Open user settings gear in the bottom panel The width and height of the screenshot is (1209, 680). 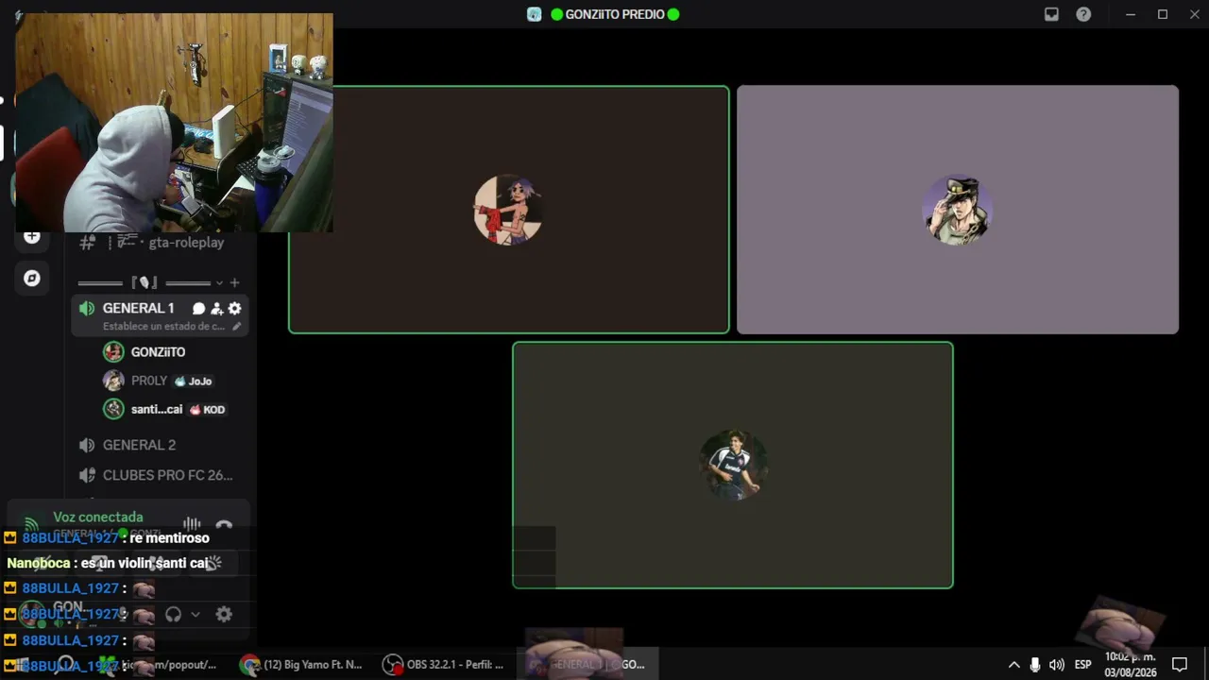click(x=224, y=614)
